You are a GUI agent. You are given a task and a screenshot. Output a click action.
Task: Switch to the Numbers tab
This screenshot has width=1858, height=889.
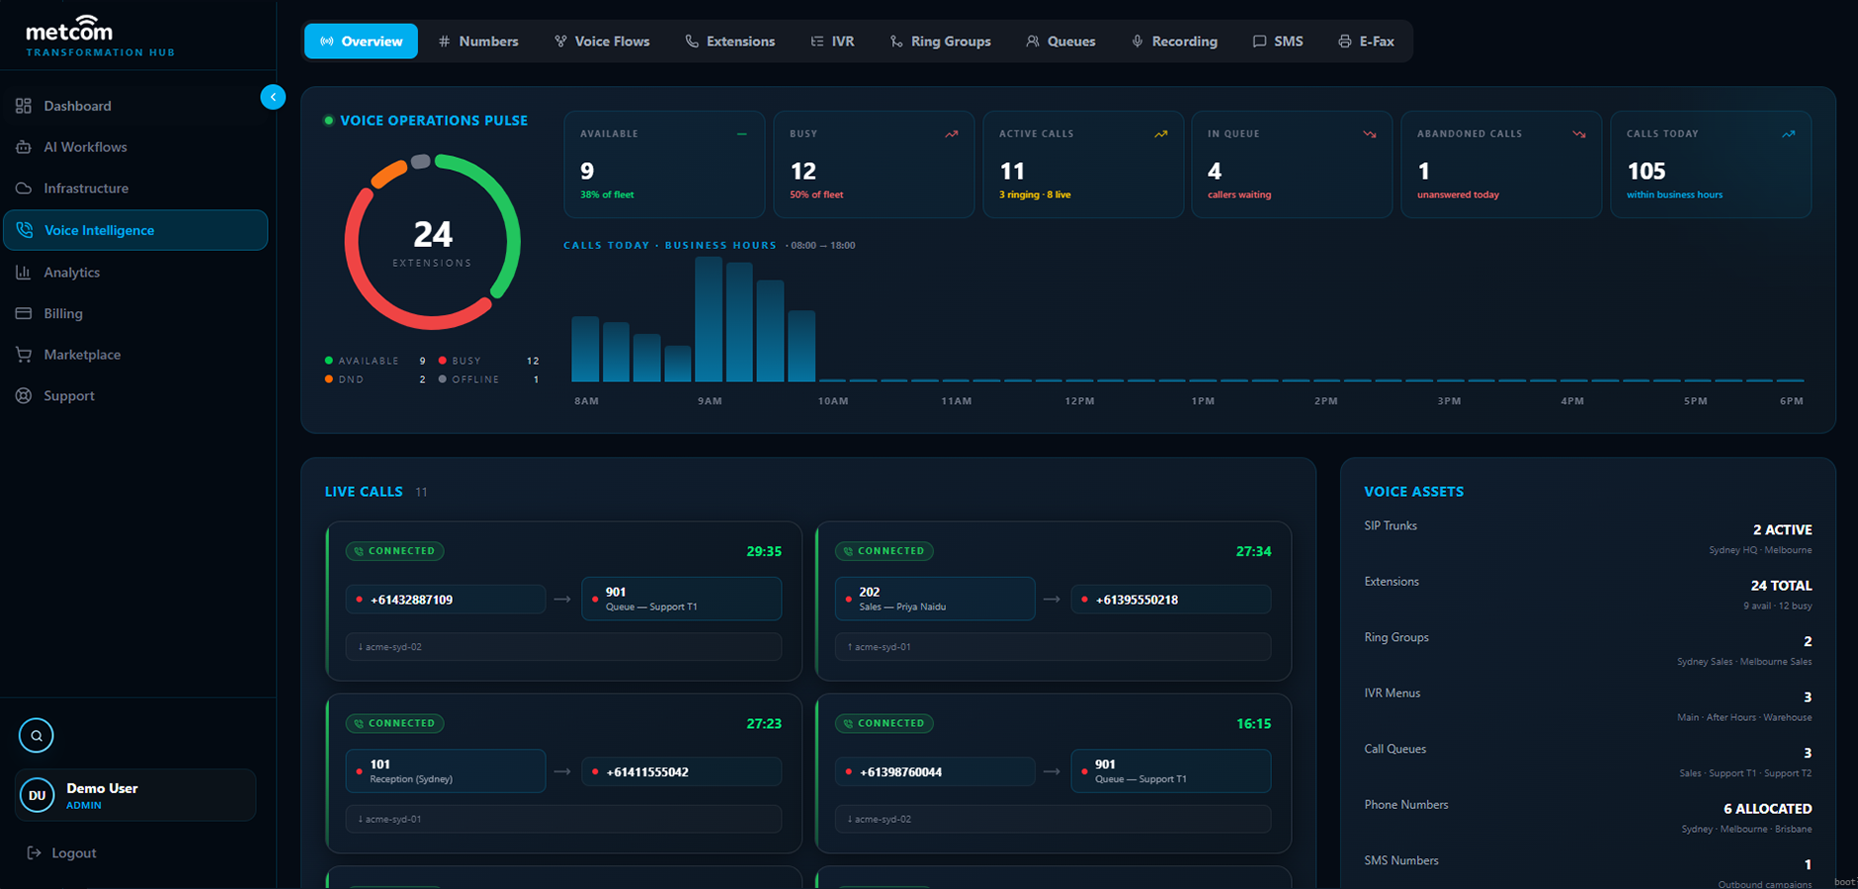click(478, 41)
